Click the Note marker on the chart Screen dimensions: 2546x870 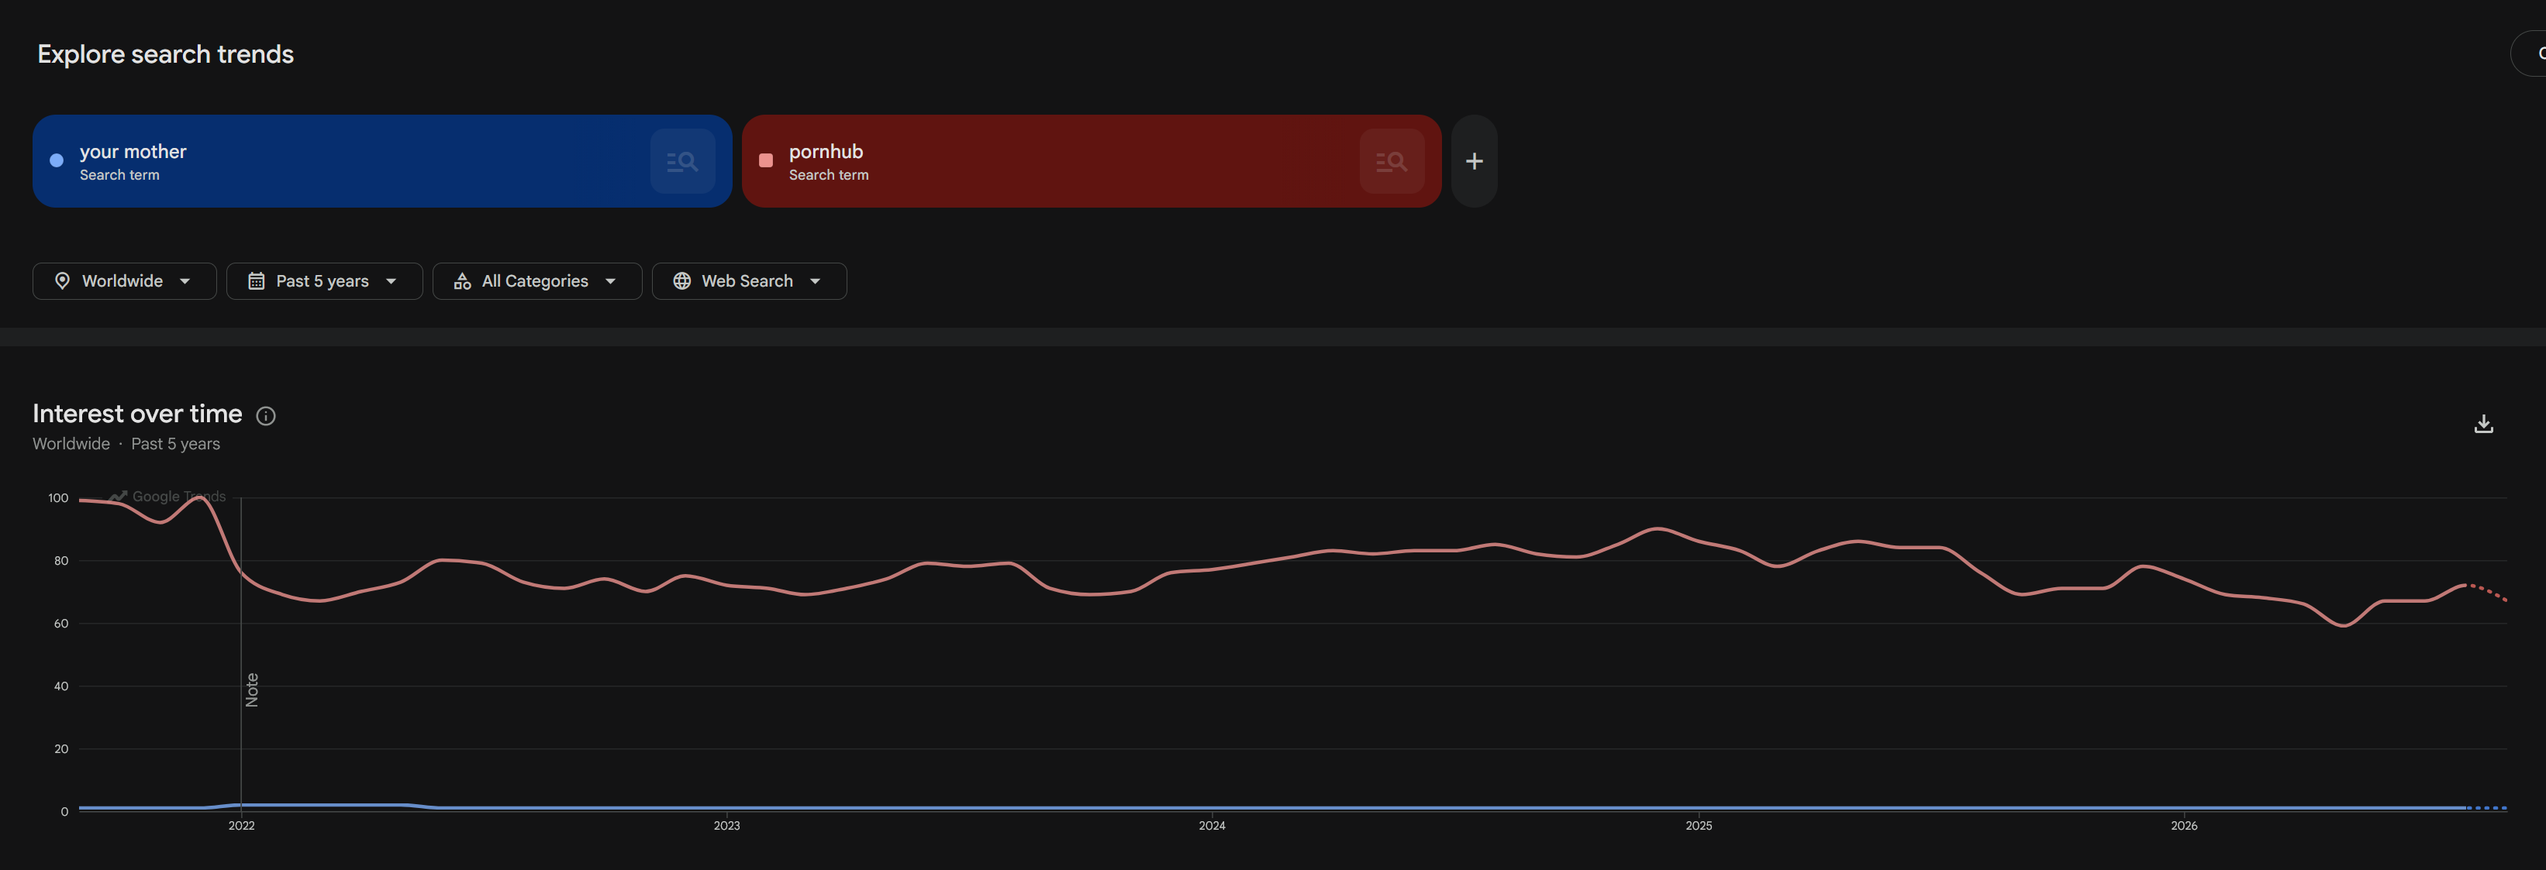click(252, 689)
